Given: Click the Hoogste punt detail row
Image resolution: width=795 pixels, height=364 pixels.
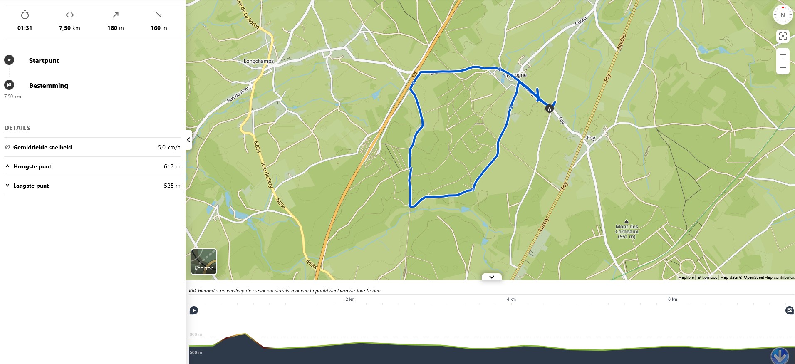Looking at the screenshot, I should tap(92, 166).
